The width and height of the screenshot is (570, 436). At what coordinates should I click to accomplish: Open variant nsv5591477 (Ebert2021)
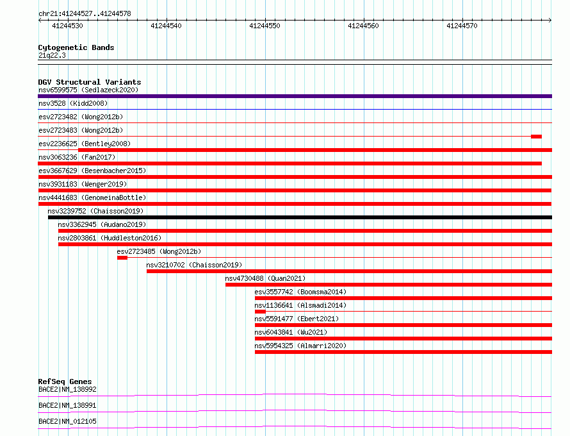[297, 319]
